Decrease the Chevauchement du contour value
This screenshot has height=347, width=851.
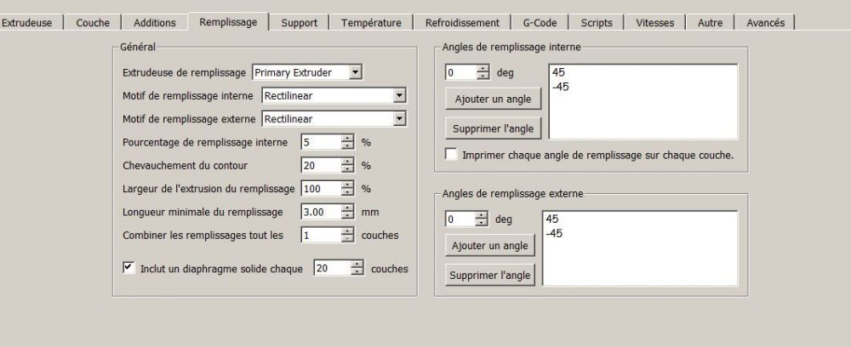(x=347, y=168)
